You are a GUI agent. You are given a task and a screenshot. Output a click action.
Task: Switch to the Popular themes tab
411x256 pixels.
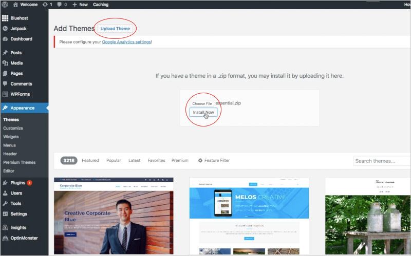[114, 161]
